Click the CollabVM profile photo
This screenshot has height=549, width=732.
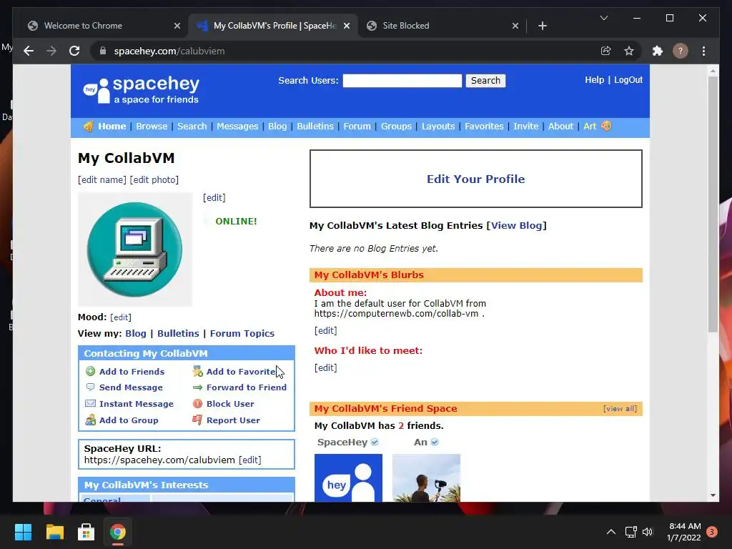(135, 249)
